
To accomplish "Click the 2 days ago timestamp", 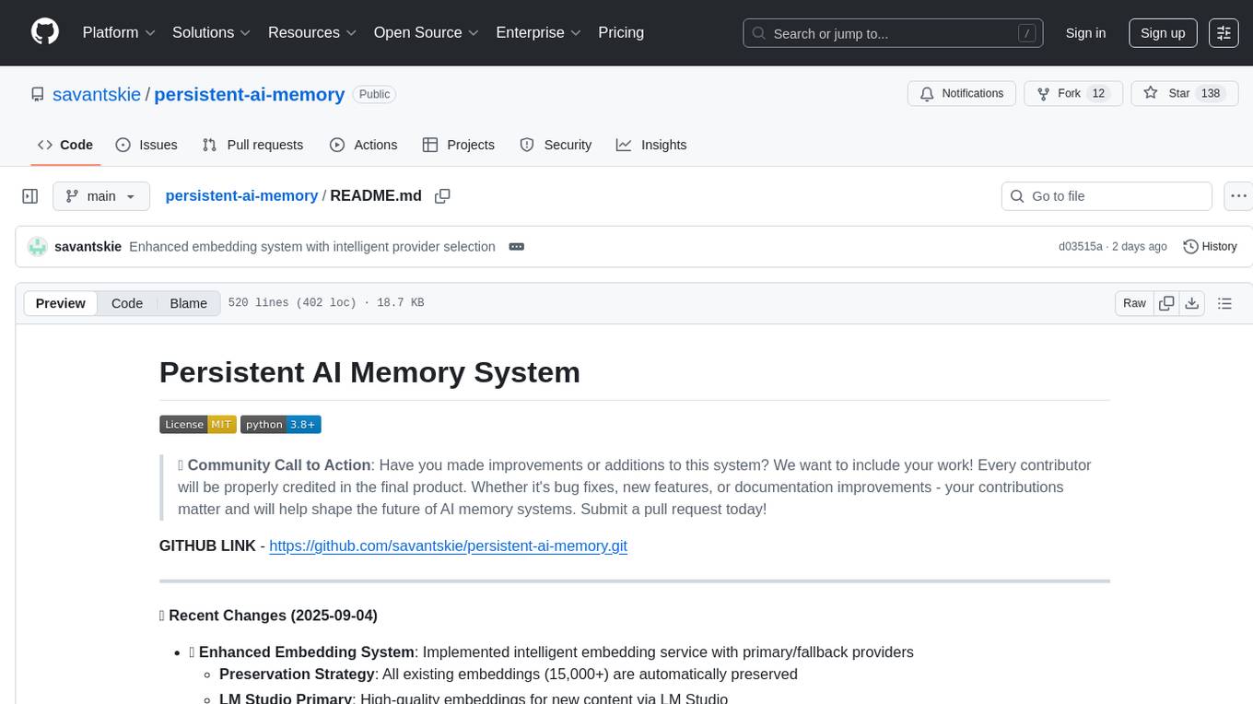I will (1139, 247).
